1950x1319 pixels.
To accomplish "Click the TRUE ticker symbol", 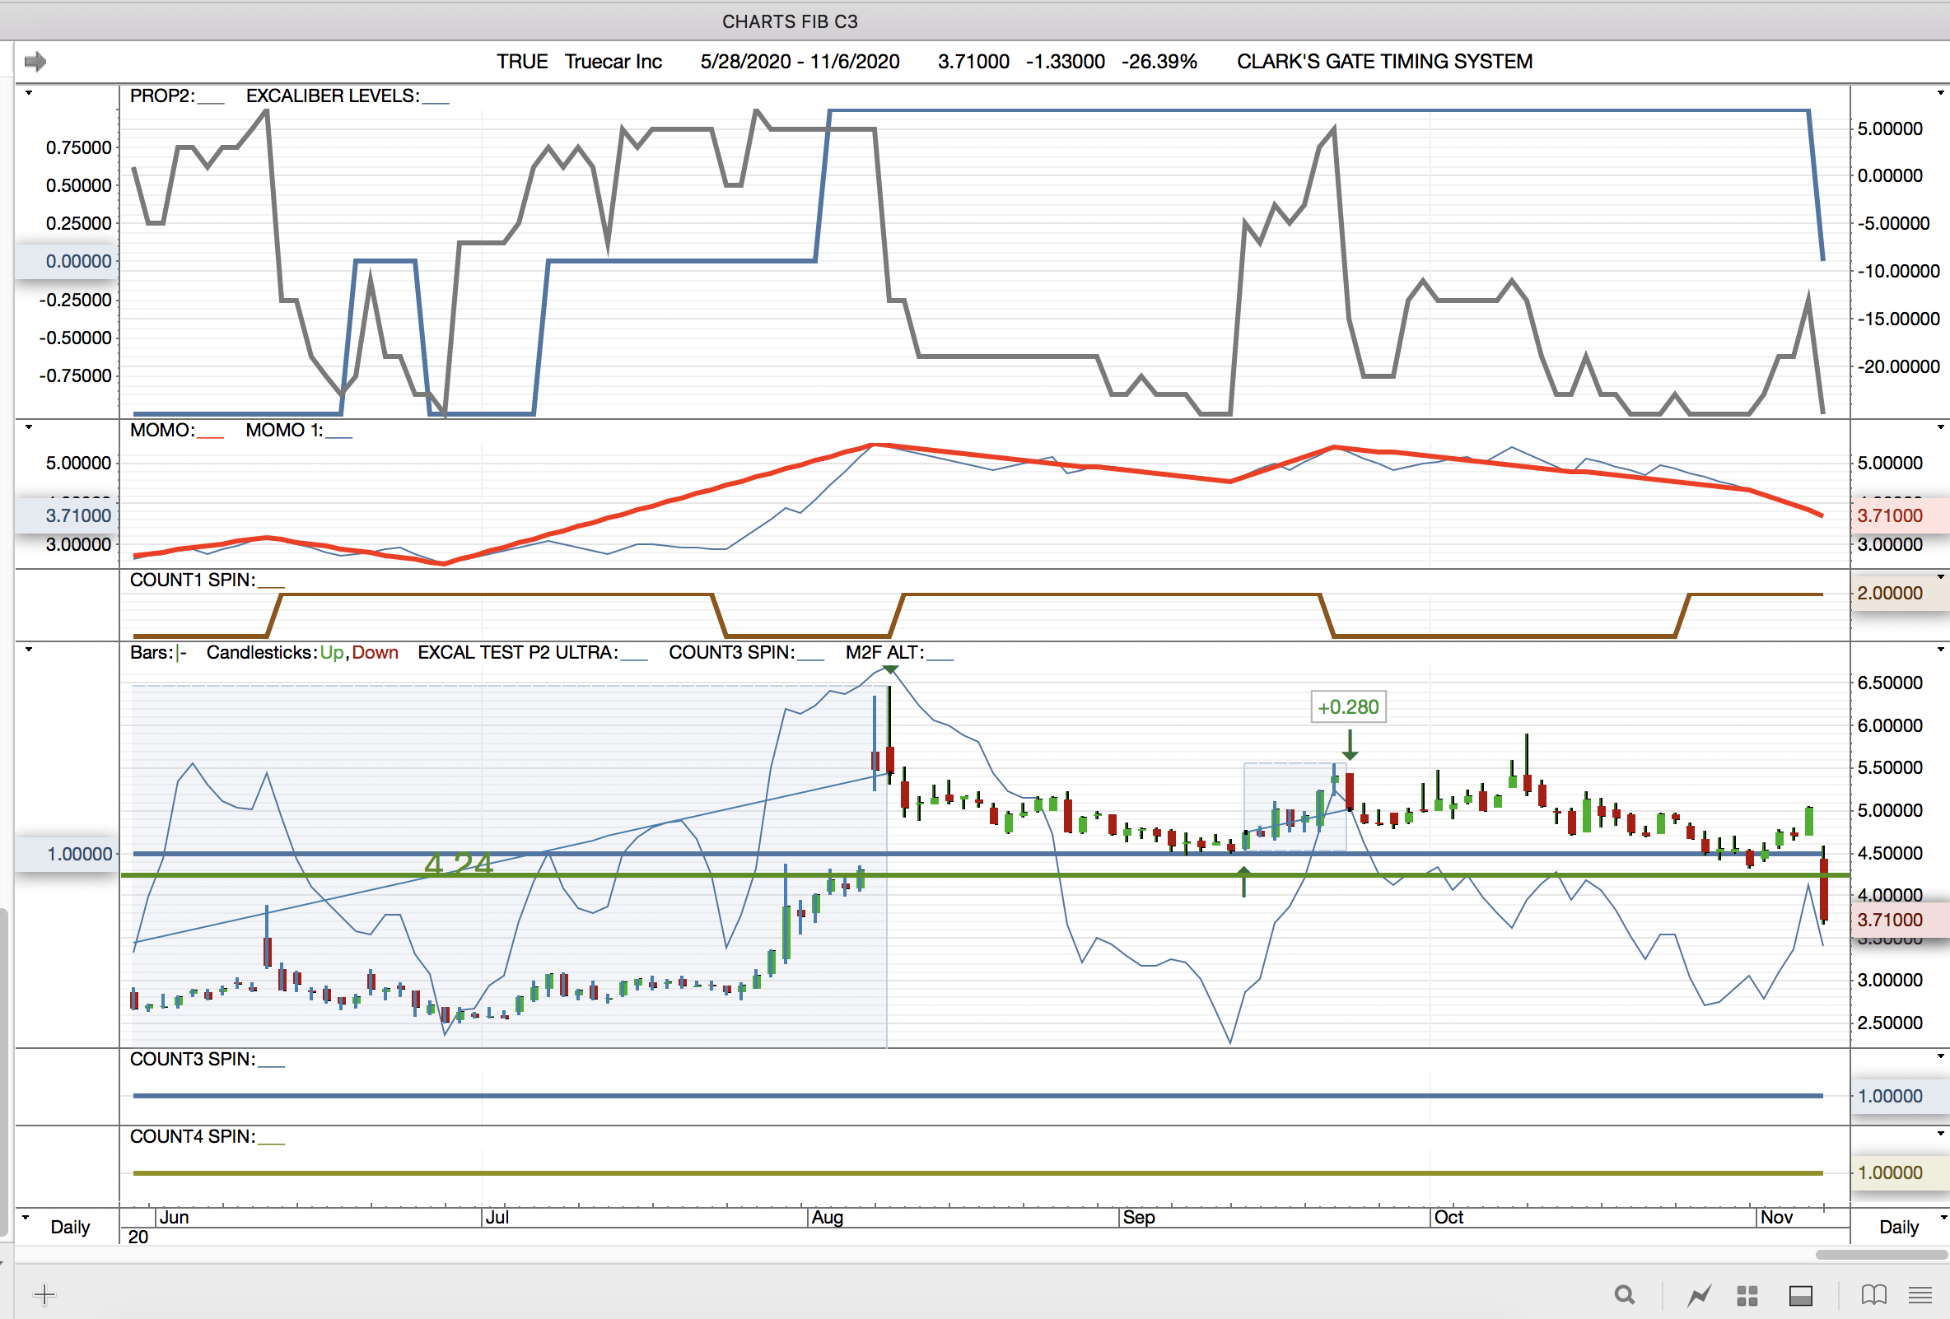I will point(521,61).
